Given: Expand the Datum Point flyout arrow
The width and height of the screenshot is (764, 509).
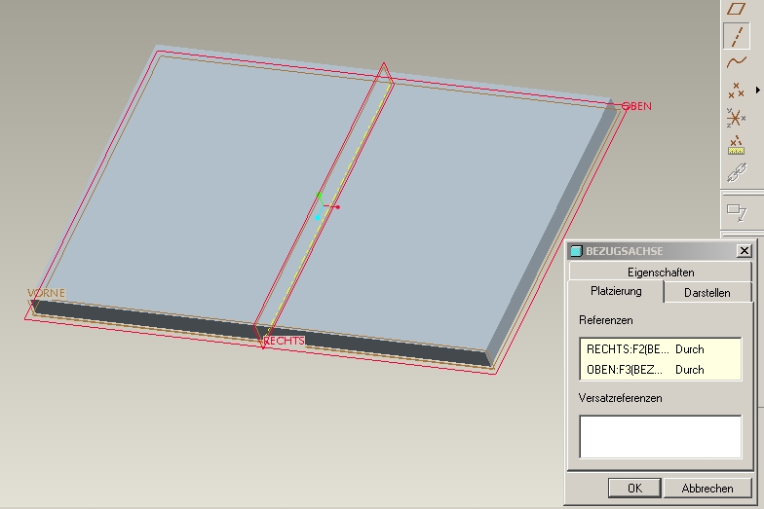Looking at the screenshot, I should (x=758, y=90).
